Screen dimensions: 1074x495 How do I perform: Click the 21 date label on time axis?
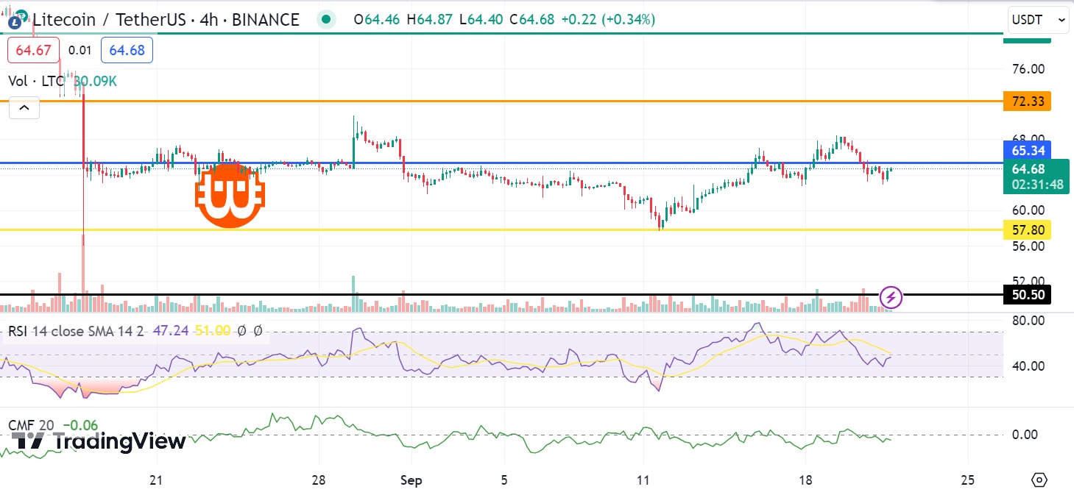pos(155,480)
